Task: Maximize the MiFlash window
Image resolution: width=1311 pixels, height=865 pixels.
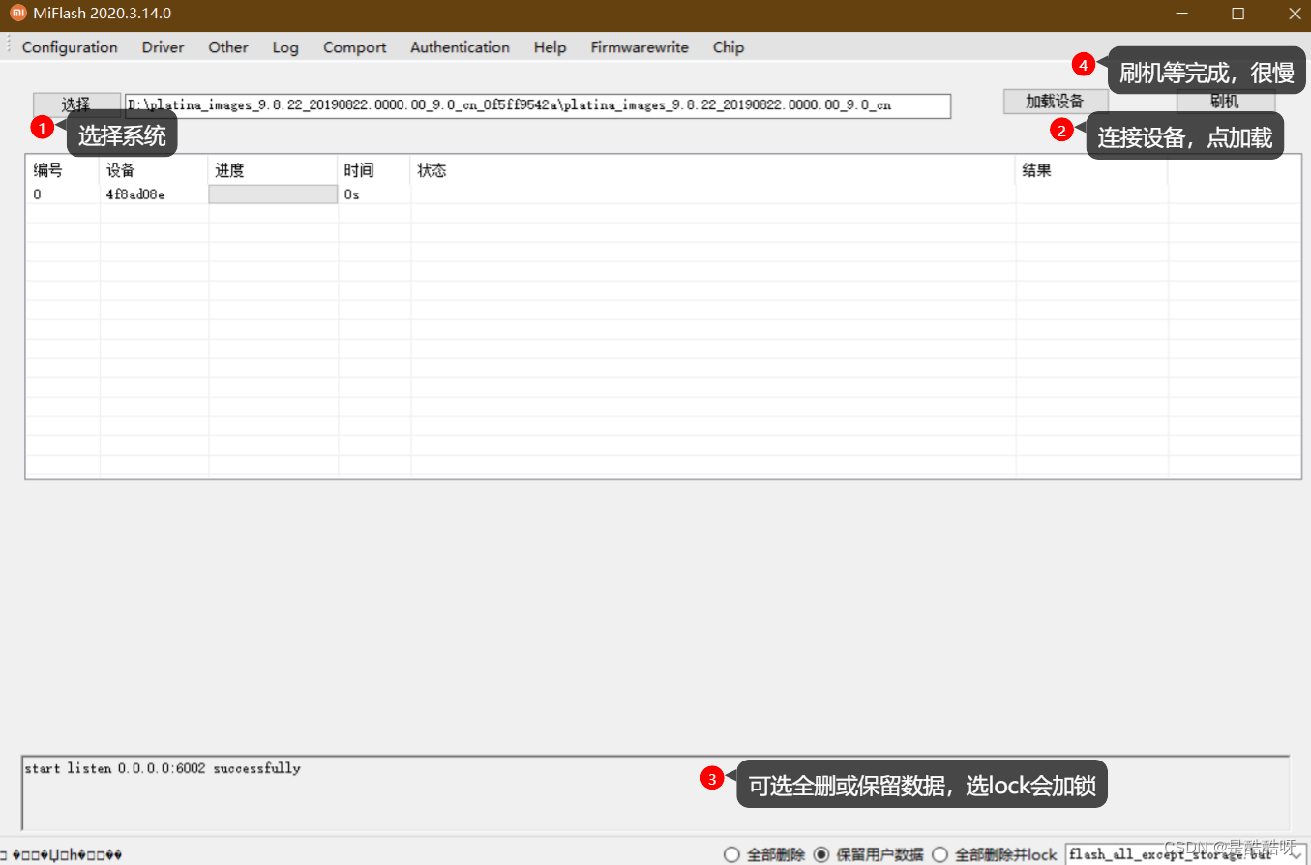Action: tap(1237, 14)
